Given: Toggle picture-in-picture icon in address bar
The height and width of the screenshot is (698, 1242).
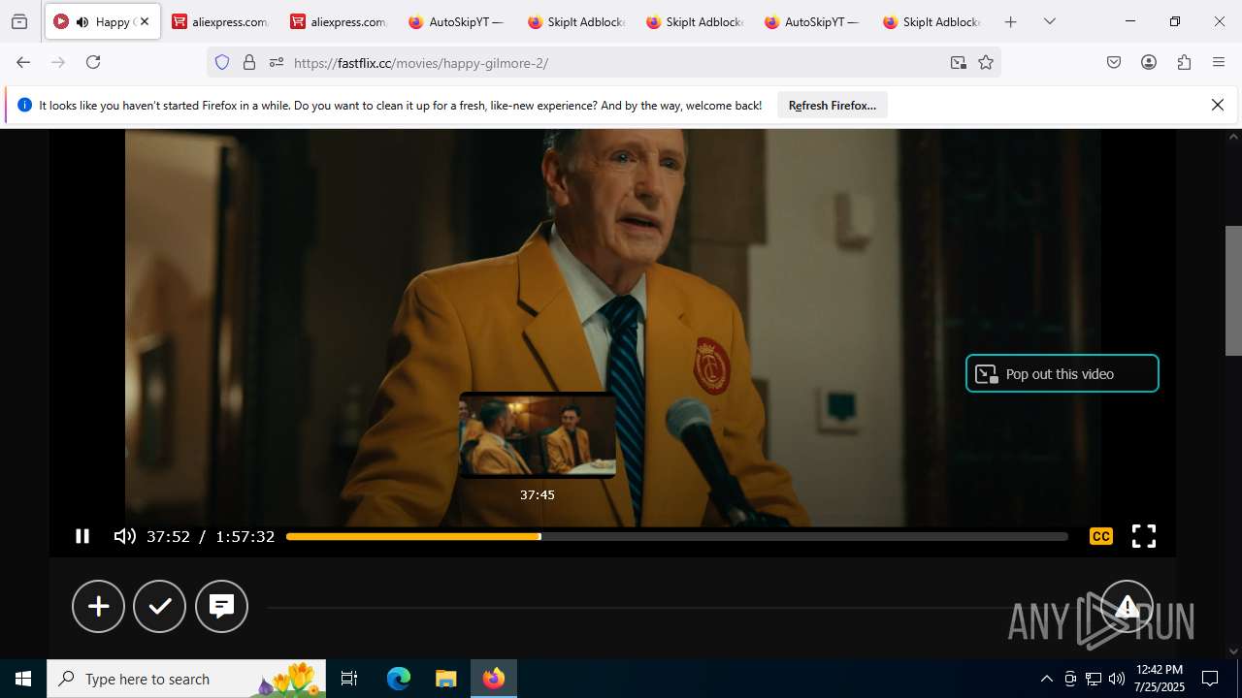Looking at the screenshot, I should point(959,62).
